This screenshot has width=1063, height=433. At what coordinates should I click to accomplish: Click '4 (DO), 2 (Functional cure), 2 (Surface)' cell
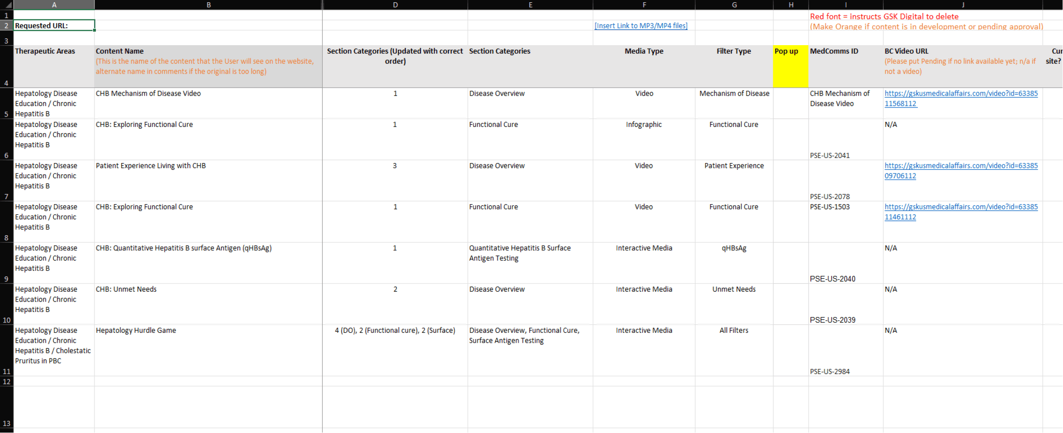(x=395, y=350)
